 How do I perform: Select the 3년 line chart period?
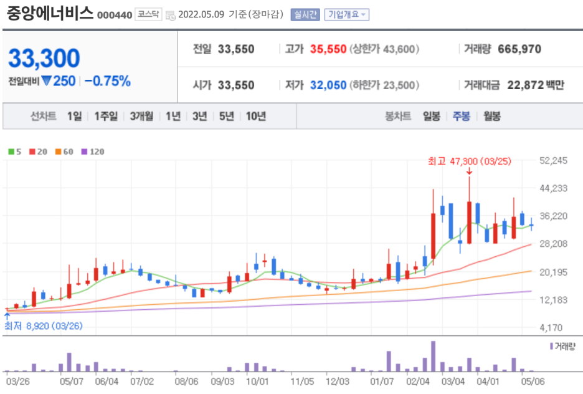[x=200, y=116]
